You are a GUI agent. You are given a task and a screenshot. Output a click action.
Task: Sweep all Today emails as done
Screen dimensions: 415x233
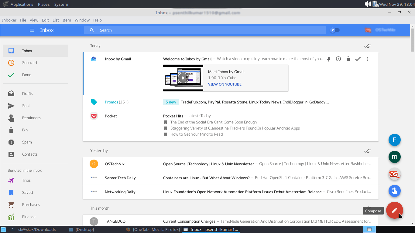point(368,46)
